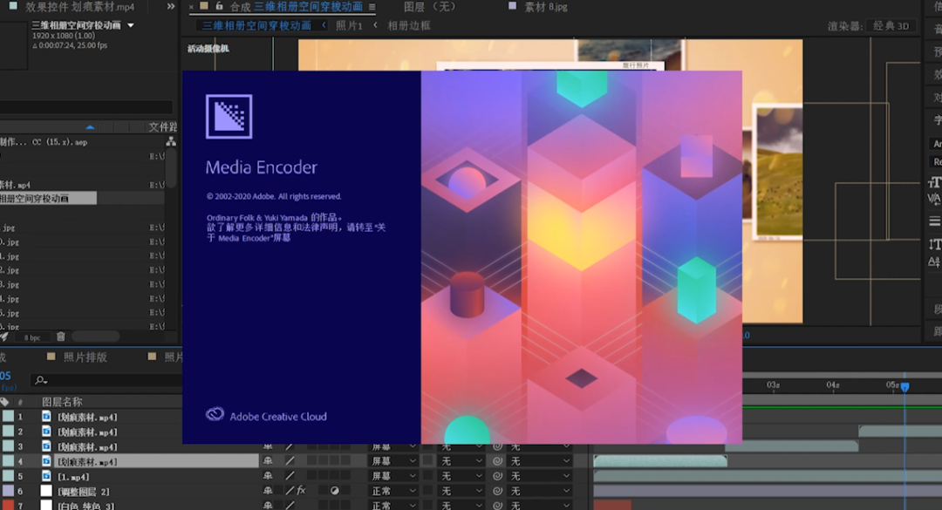Switch to the 图层 (无) viewer tab
Viewport: 942px width, 510px height.
(x=429, y=7)
